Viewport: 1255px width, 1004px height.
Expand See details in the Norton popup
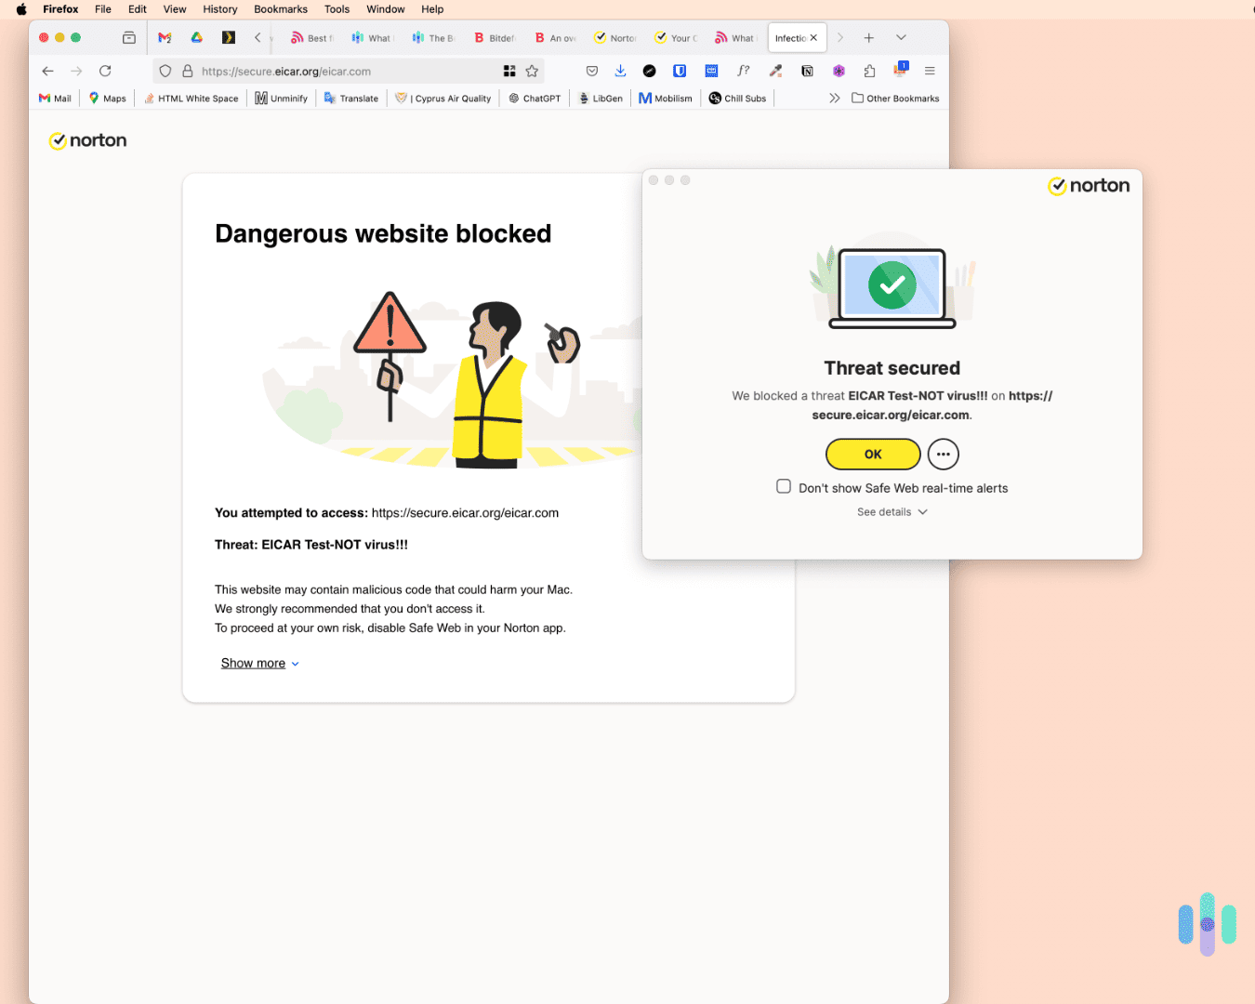pyautogui.click(x=892, y=511)
